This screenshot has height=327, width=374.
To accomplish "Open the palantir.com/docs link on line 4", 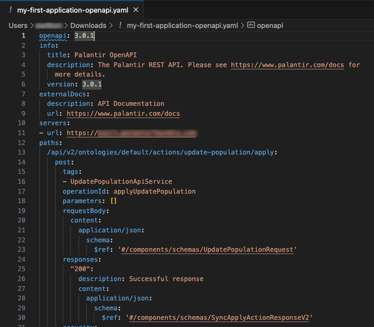I will pos(287,65).
